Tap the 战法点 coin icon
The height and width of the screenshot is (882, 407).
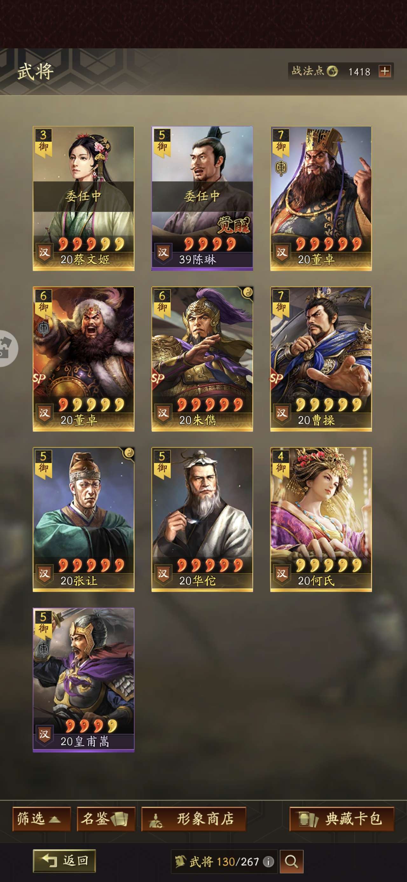(332, 71)
